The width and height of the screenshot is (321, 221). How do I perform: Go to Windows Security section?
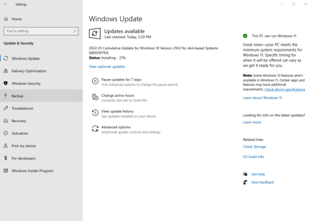point(41,83)
